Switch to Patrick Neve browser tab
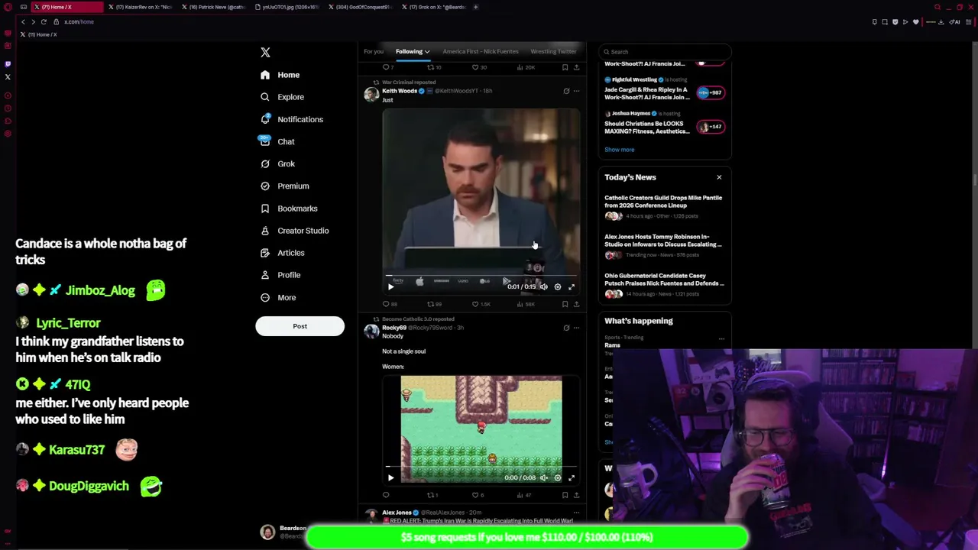978x550 pixels. (215, 7)
